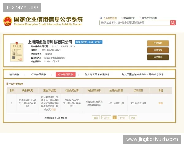The width and height of the screenshot is (184, 147).
Task: Go to previous page with 上一页
Action: coord(106,118)
